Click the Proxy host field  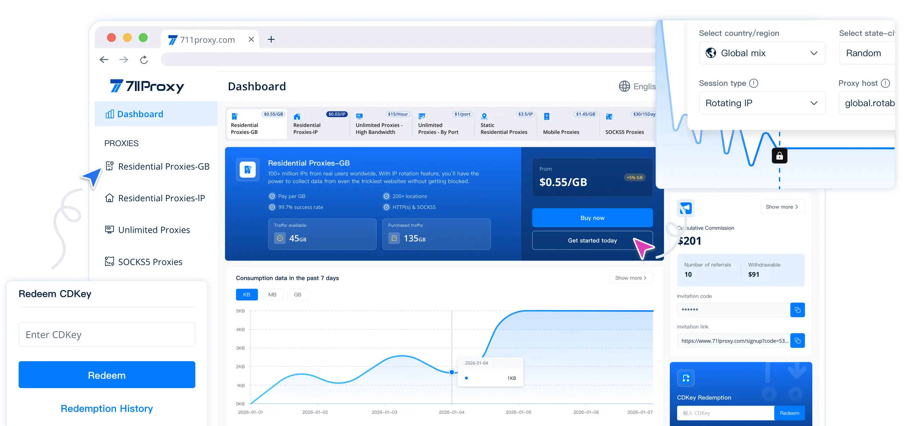coord(867,103)
